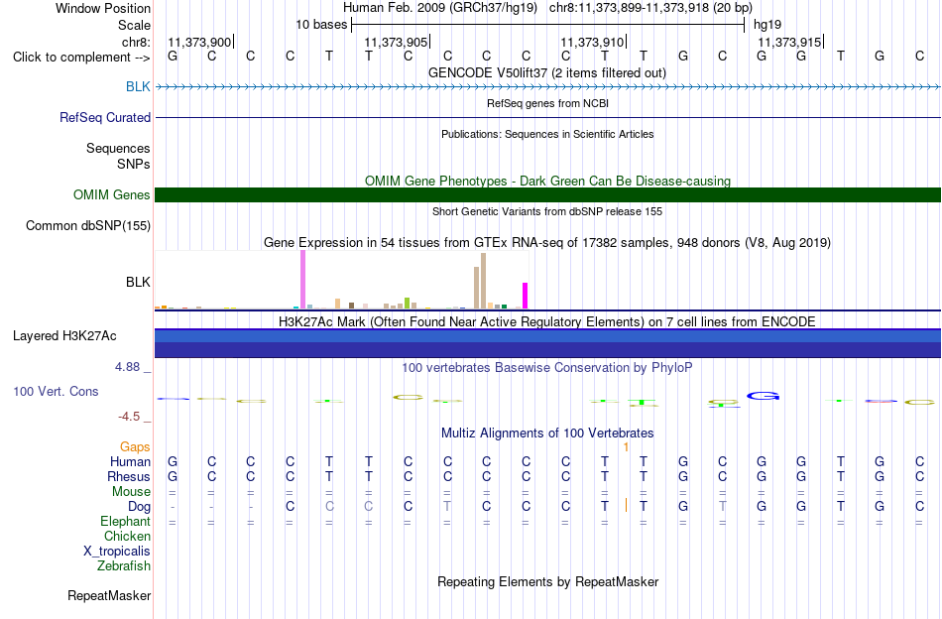Select the Human species label
This screenshot has height=619, width=942.
(130, 461)
